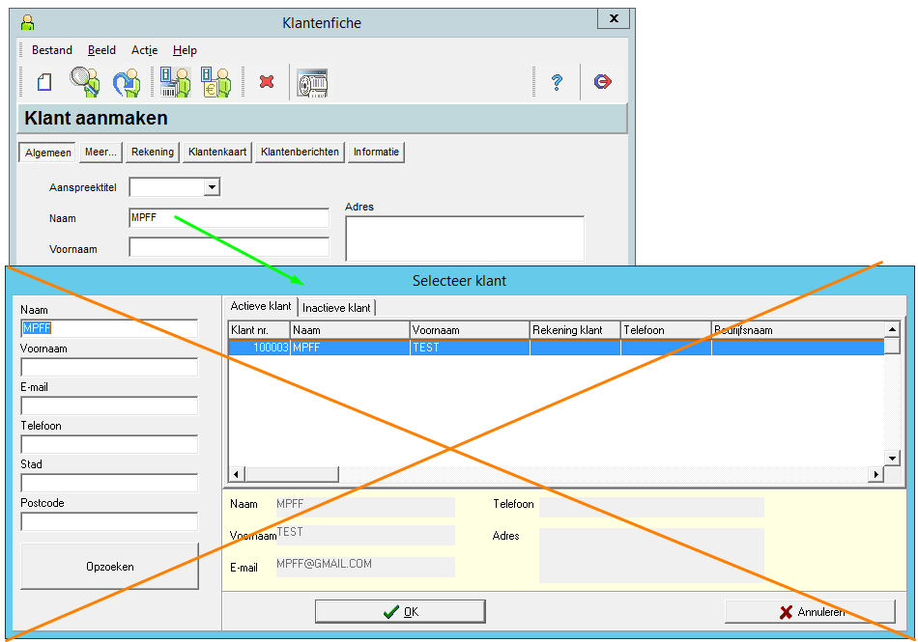Open the Help menu
The image size is (918, 642).
pos(185,50)
